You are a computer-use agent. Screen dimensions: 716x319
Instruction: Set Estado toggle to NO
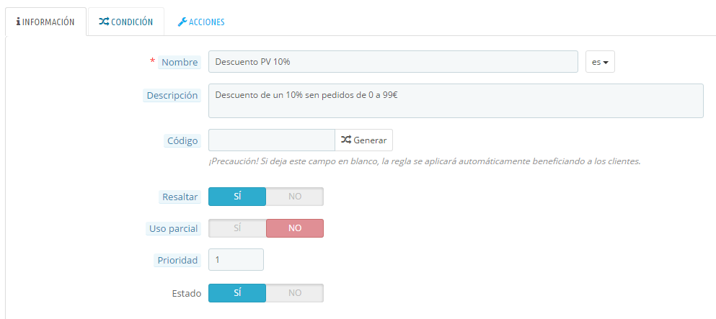click(294, 293)
